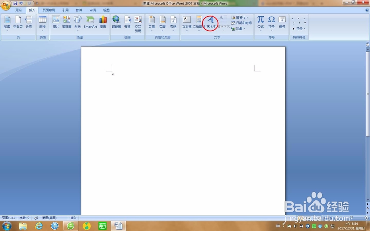Open the 符号 Omega symbol gallery
Screen dimensions: 370x231
click(x=271, y=24)
